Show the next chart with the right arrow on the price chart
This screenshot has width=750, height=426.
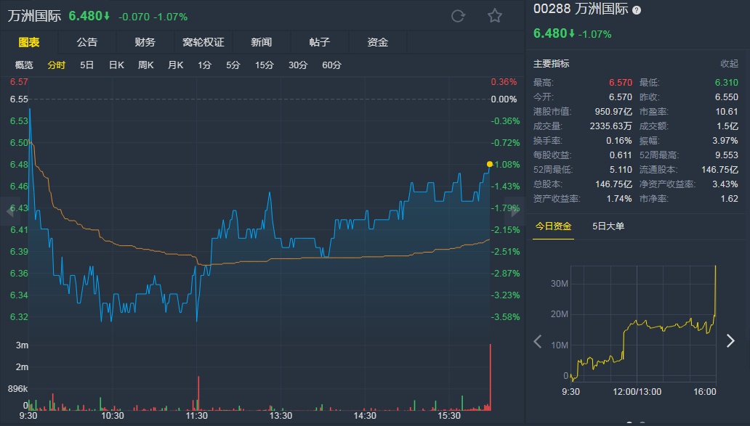[516, 210]
